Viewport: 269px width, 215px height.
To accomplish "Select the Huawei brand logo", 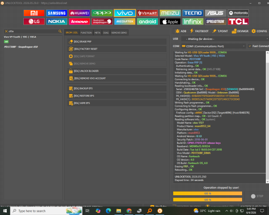I will pos(79,13).
